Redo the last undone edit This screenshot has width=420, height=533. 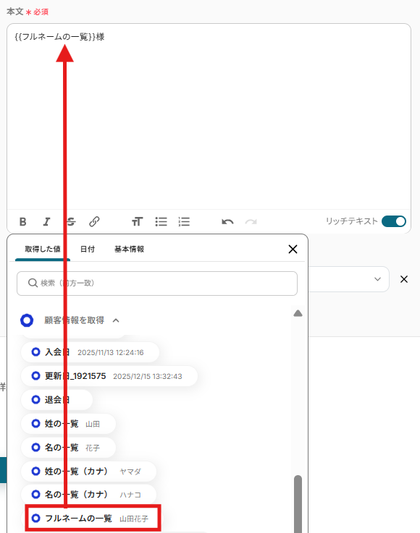click(x=251, y=222)
